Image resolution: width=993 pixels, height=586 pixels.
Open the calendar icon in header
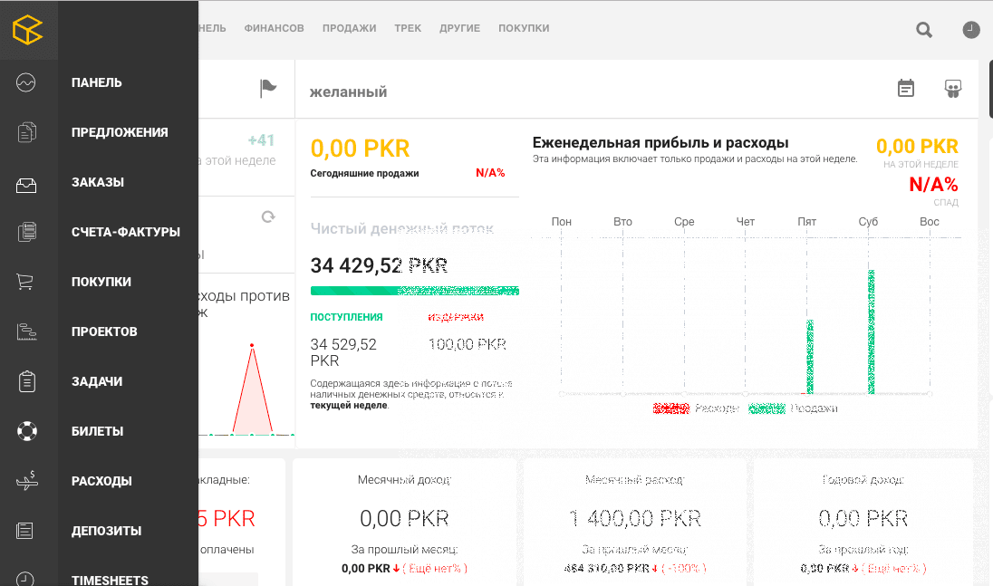(x=906, y=88)
